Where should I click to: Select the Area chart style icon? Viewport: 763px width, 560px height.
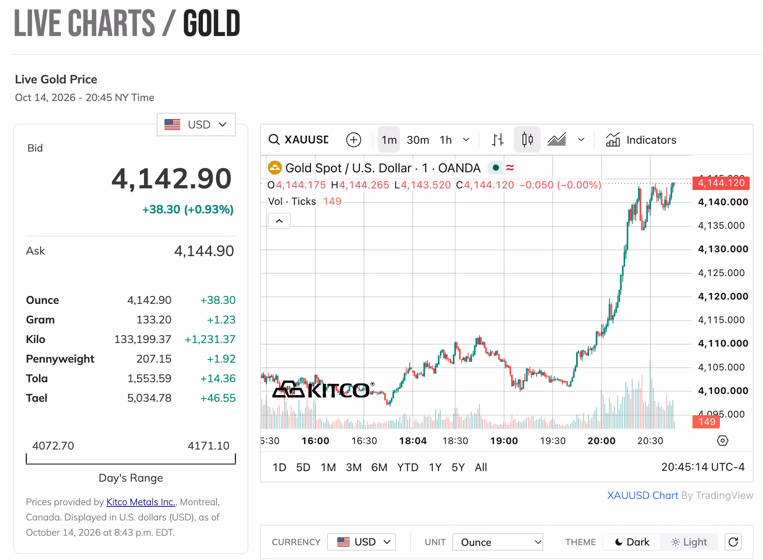[x=557, y=140]
